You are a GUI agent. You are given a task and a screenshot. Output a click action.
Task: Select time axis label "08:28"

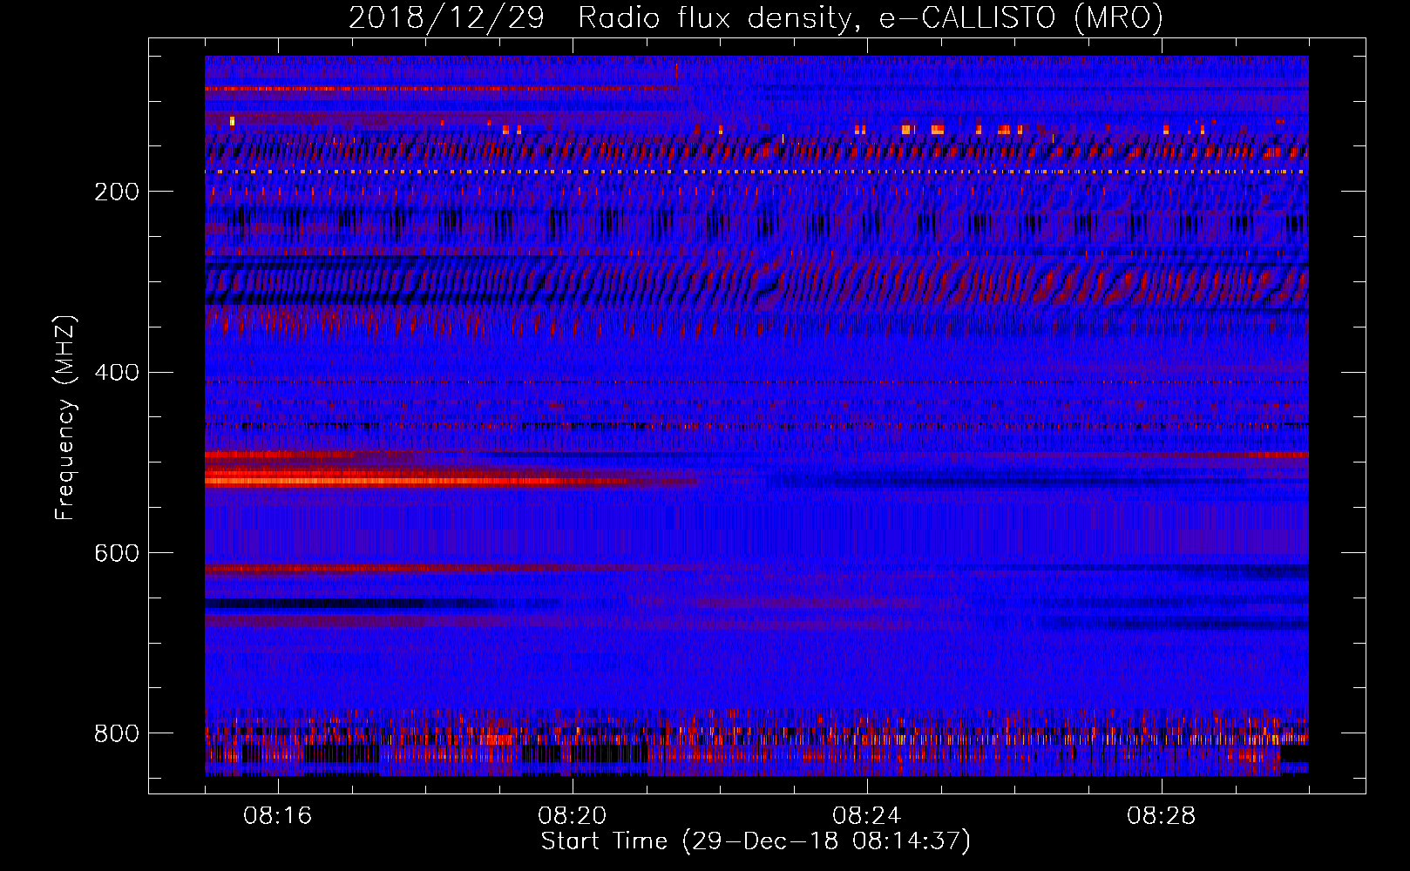click(1162, 816)
